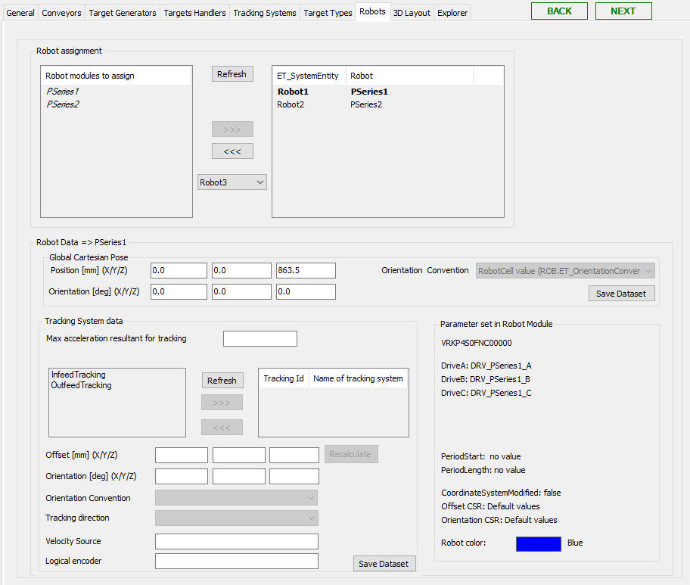Select PSeries2 in modules to assign

point(63,104)
